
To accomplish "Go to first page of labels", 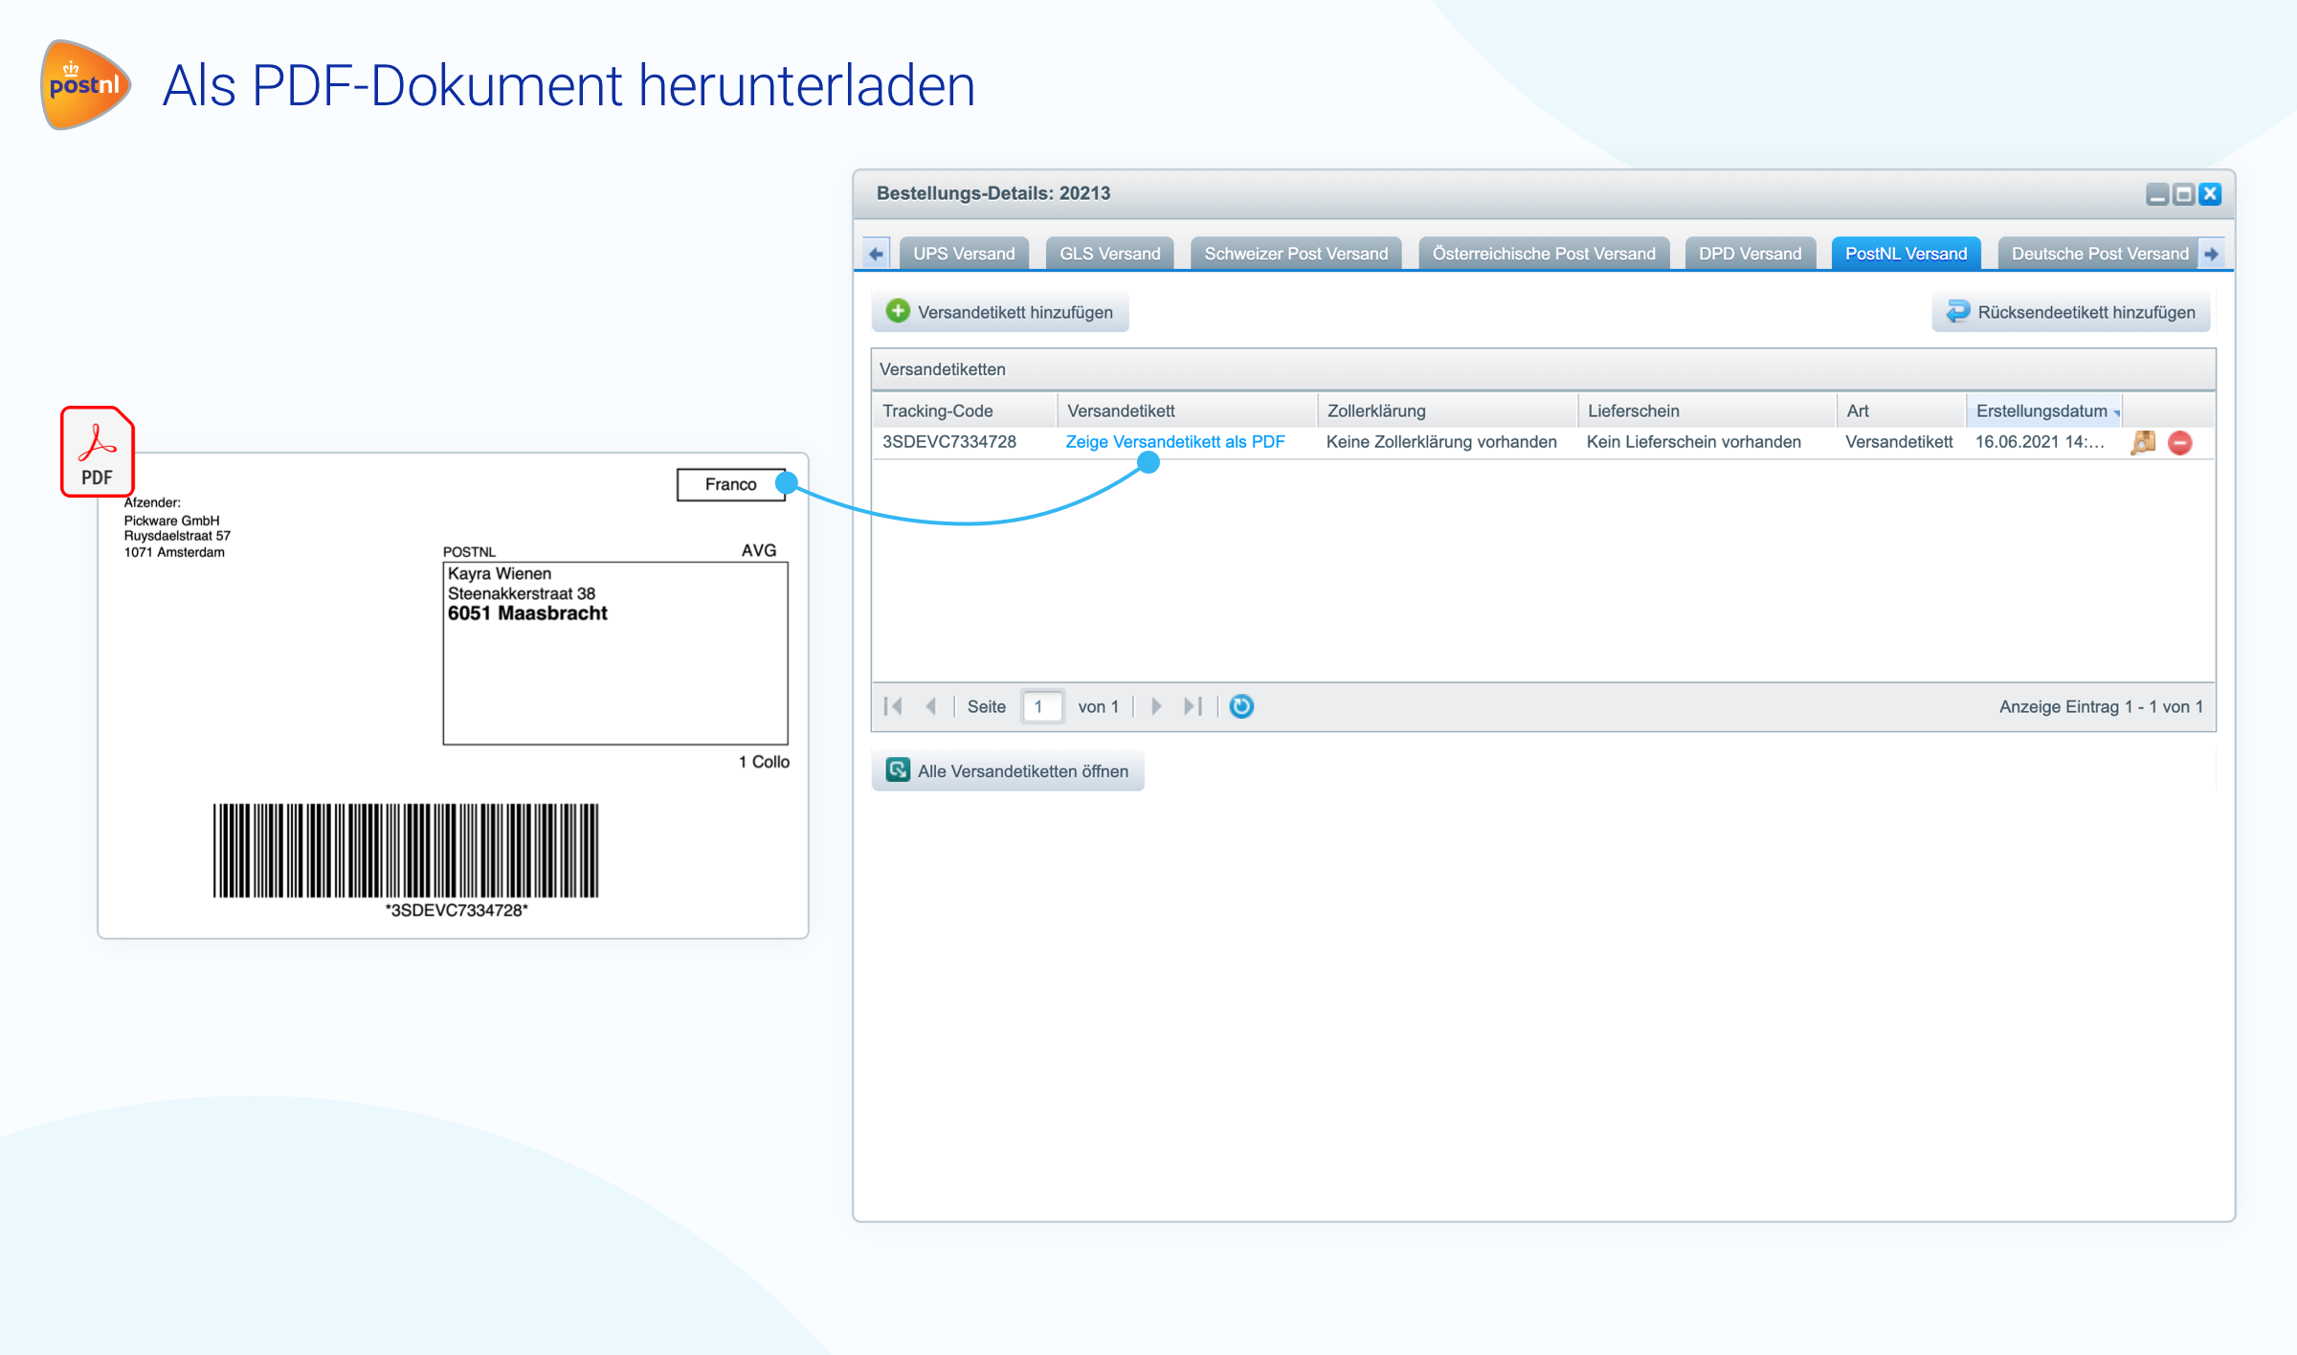I will [x=893, y=706].
